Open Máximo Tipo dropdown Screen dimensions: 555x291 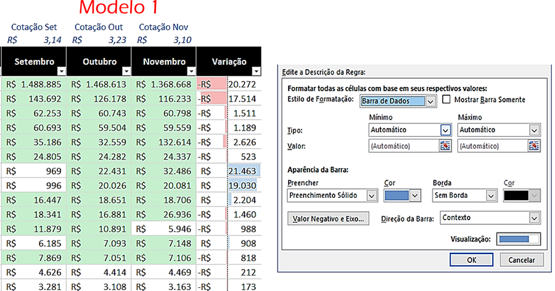534,130
